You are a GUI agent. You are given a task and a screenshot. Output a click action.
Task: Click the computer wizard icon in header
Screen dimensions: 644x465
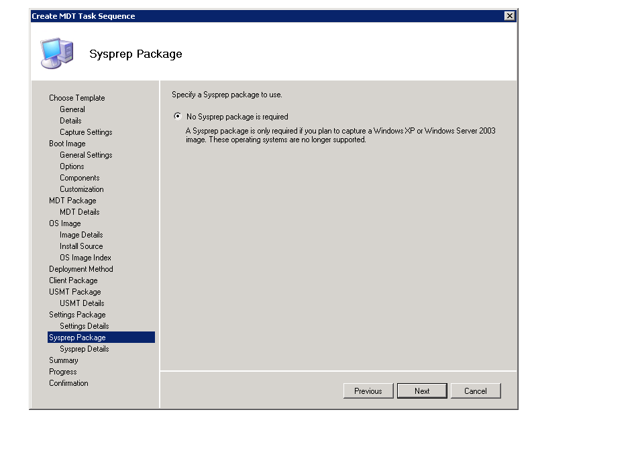(56, 54)
